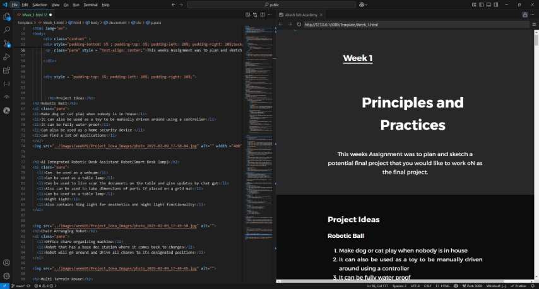Viewport: 539px width, 289px height.
Task: Open the Extensions view
Action: [6, 71]
